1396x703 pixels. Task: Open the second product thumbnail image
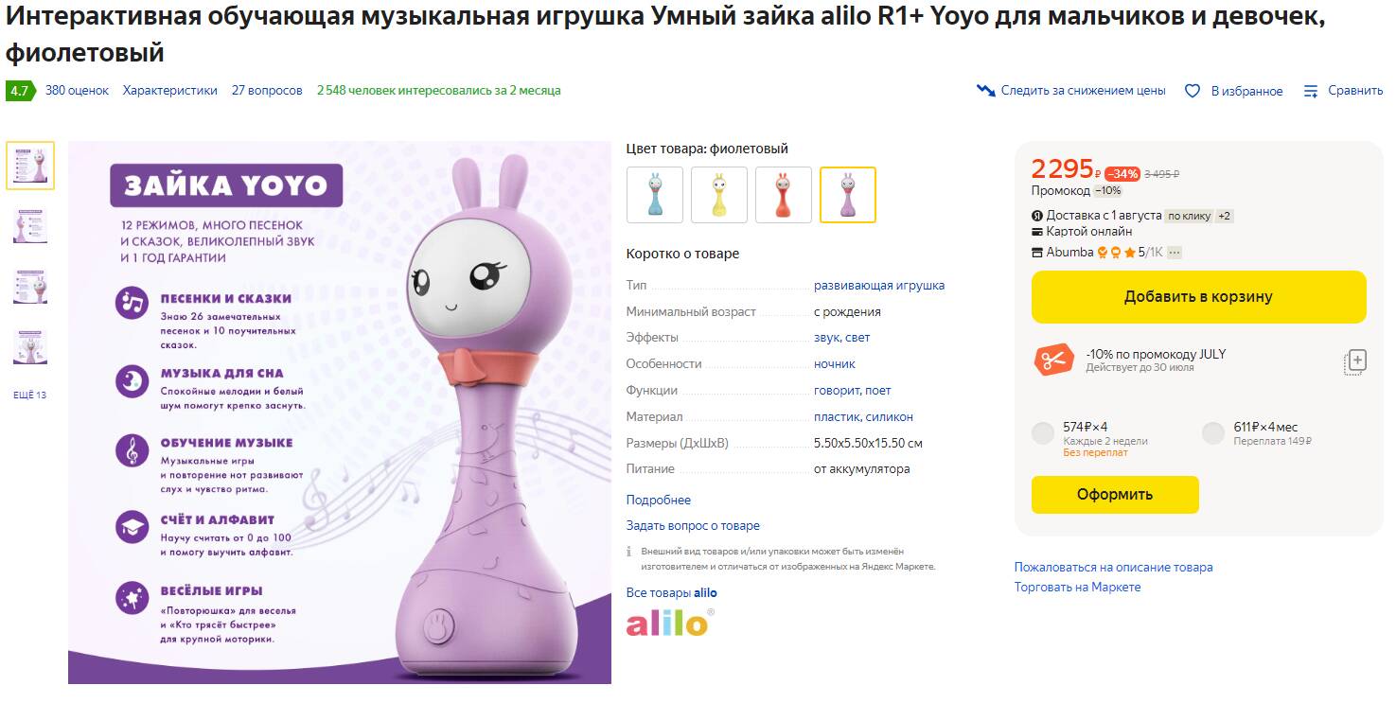(x=30, y=225)
